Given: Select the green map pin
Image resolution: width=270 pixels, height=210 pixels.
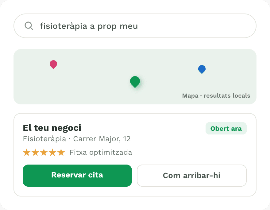Looking at the screenshot, I should pos(135,82).
